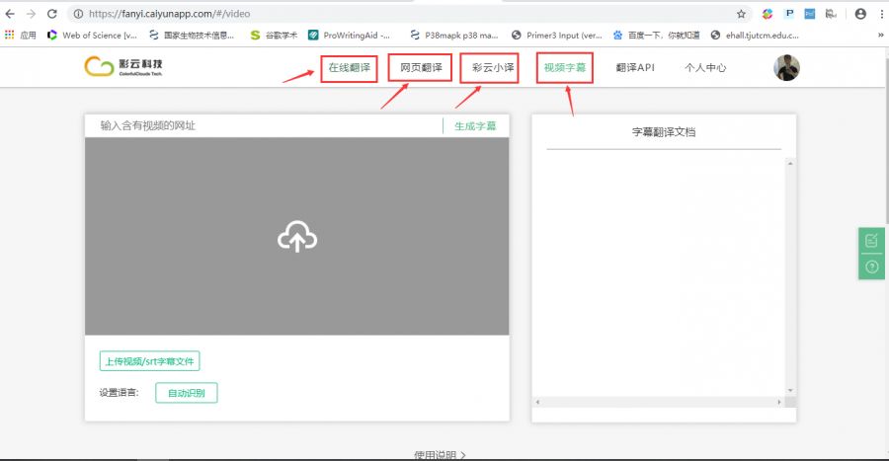Click the 生成字幕 button
Image resolution: width=889 pixels, height=461 pixels.
475,125
